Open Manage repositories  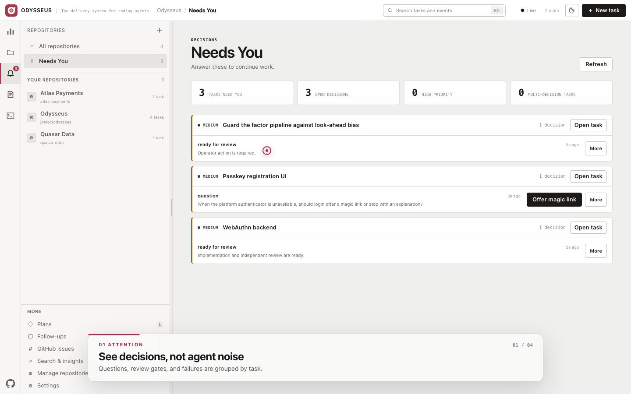tap(56, 373)
